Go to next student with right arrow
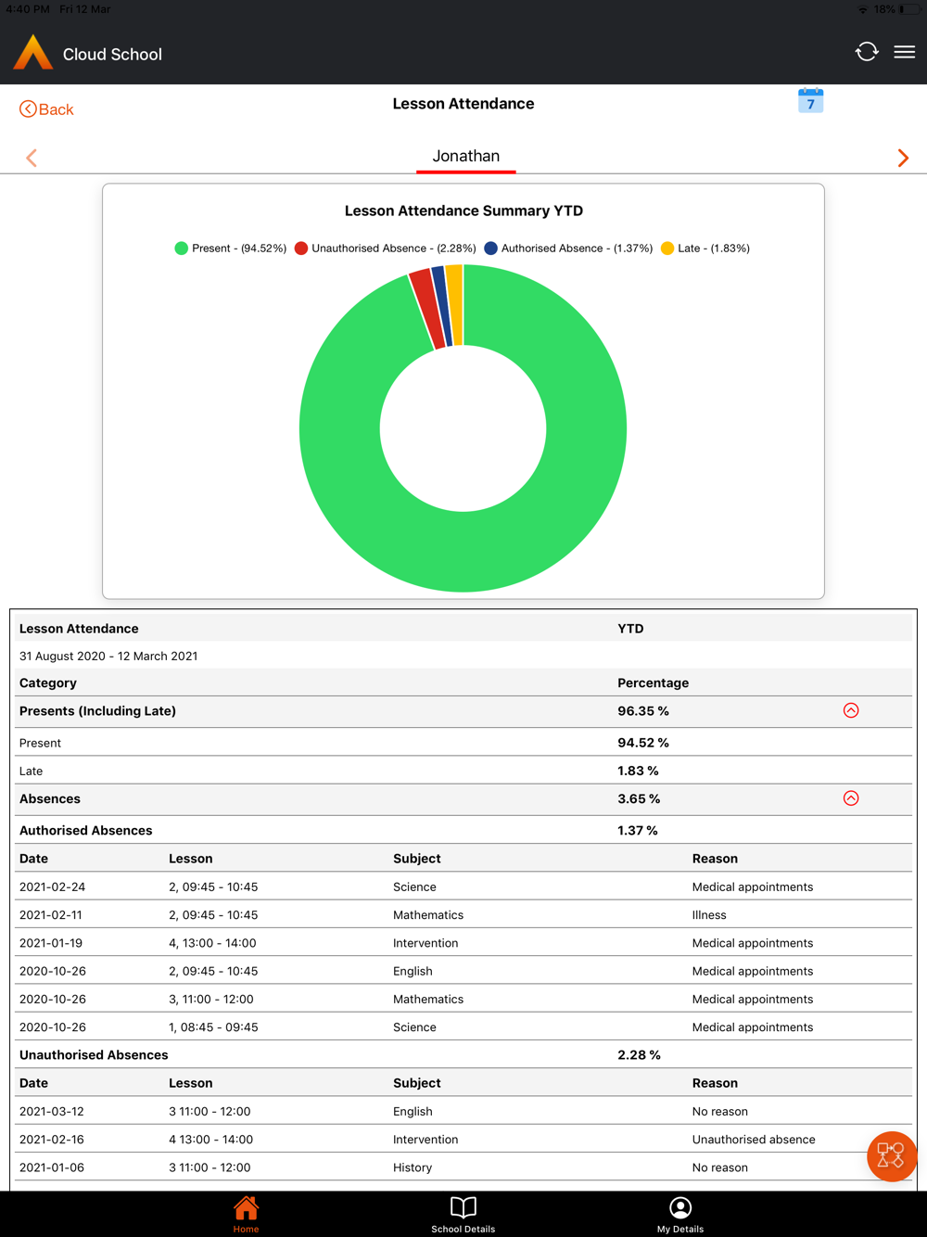Image resolution: width=927 pixels, height=1237 pixels. [x=903, y=158]
